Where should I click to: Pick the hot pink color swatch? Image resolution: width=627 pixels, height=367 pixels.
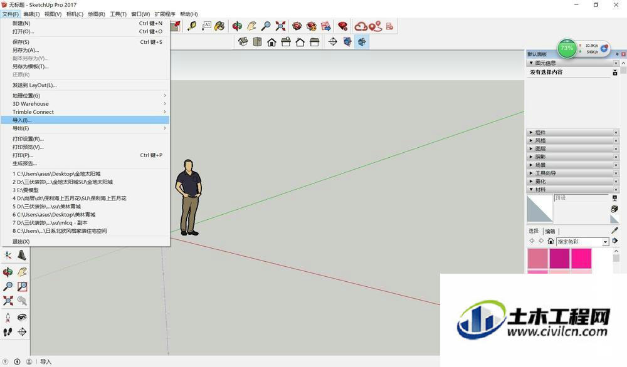point(581,259)
